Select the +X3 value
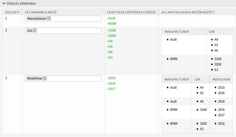This screenshot has height=137, width=236. [110, 58]
